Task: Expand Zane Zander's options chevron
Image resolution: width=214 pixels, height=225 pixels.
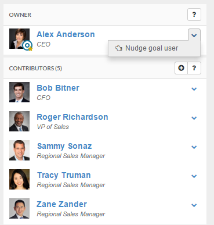Action: (194, 205)
